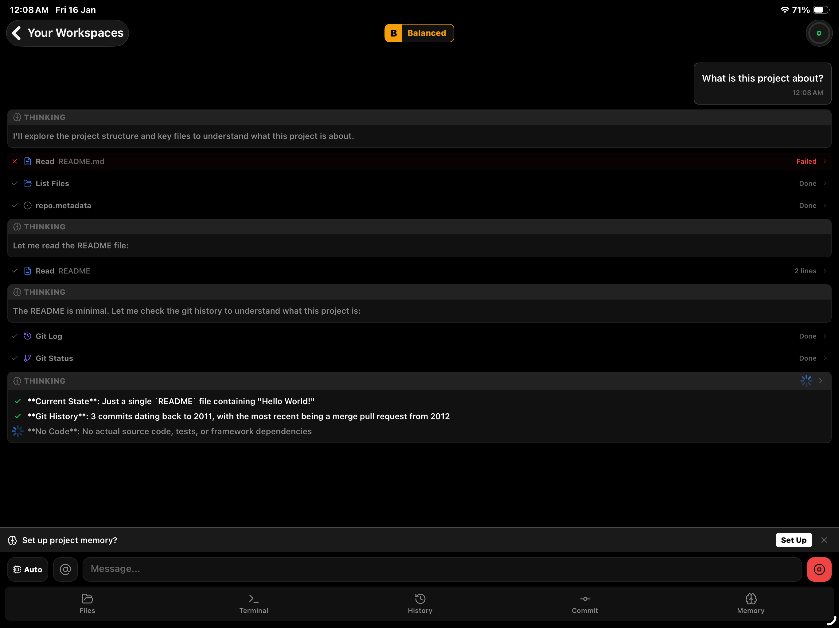The image size is (839, 628).
Task: Expand the Git Status result row
Action: coord(419,358)
